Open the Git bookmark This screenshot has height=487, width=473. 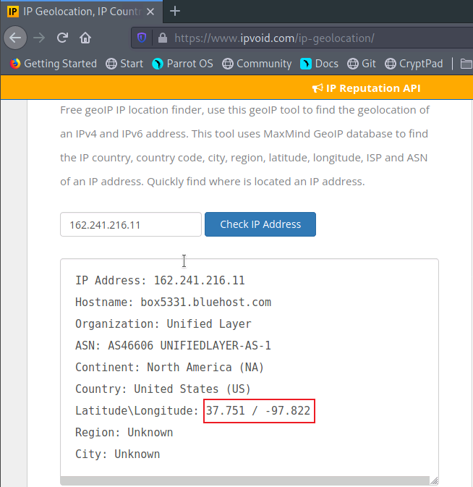point(362,64)
